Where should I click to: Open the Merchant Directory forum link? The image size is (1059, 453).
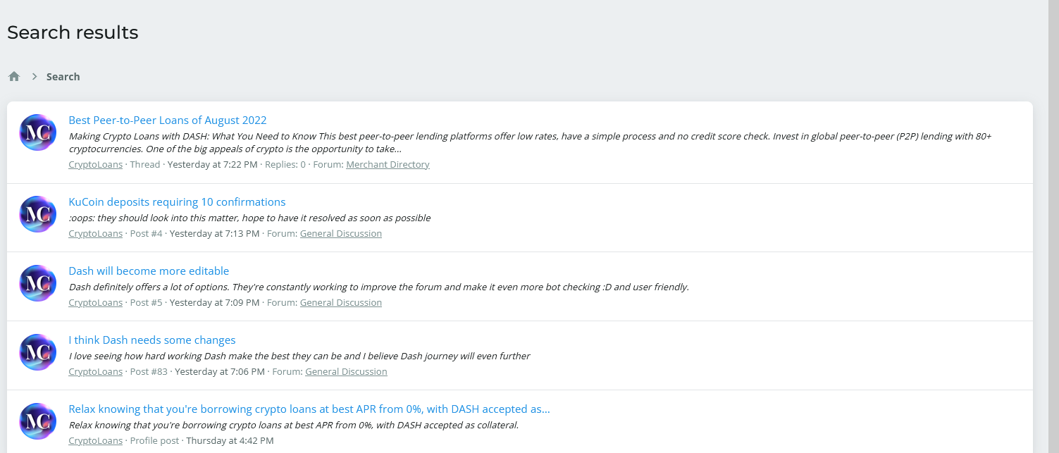click(x=388, y=164)
